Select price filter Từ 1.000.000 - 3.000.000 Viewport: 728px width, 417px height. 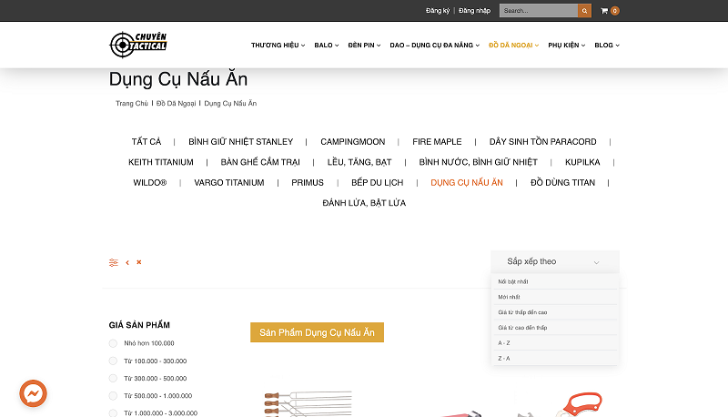[x=113, y=412]
